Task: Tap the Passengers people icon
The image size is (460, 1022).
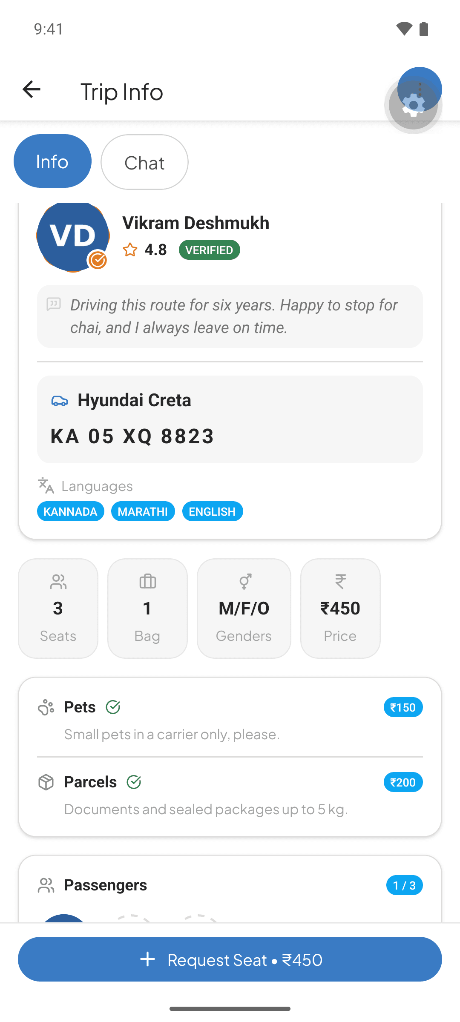Action: coord(46,885)
